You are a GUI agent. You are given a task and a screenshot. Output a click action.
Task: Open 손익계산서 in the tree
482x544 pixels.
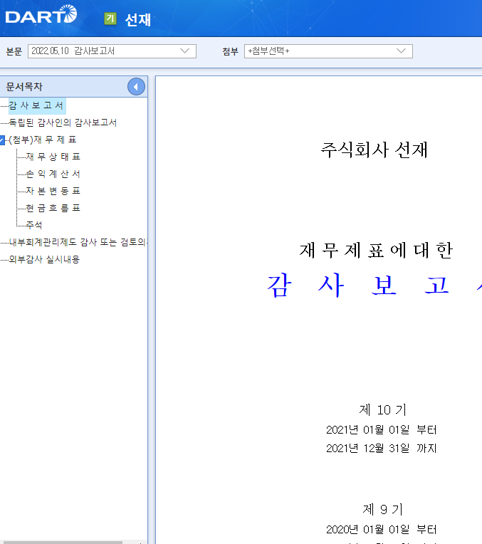tap(53, 174)
